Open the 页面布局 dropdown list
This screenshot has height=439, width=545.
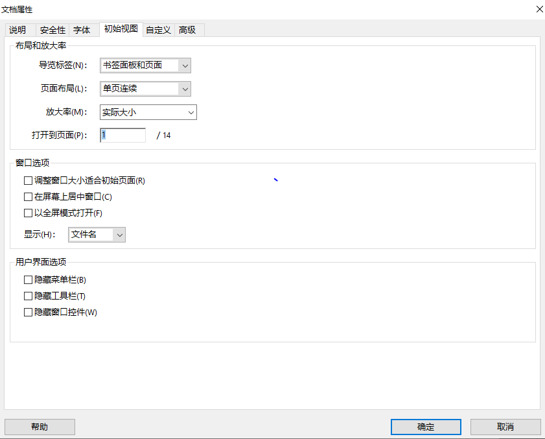(185, 88)
